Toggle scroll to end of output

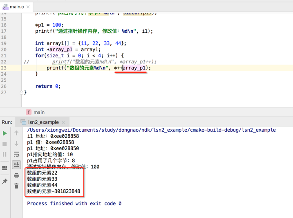click(16, 165)
